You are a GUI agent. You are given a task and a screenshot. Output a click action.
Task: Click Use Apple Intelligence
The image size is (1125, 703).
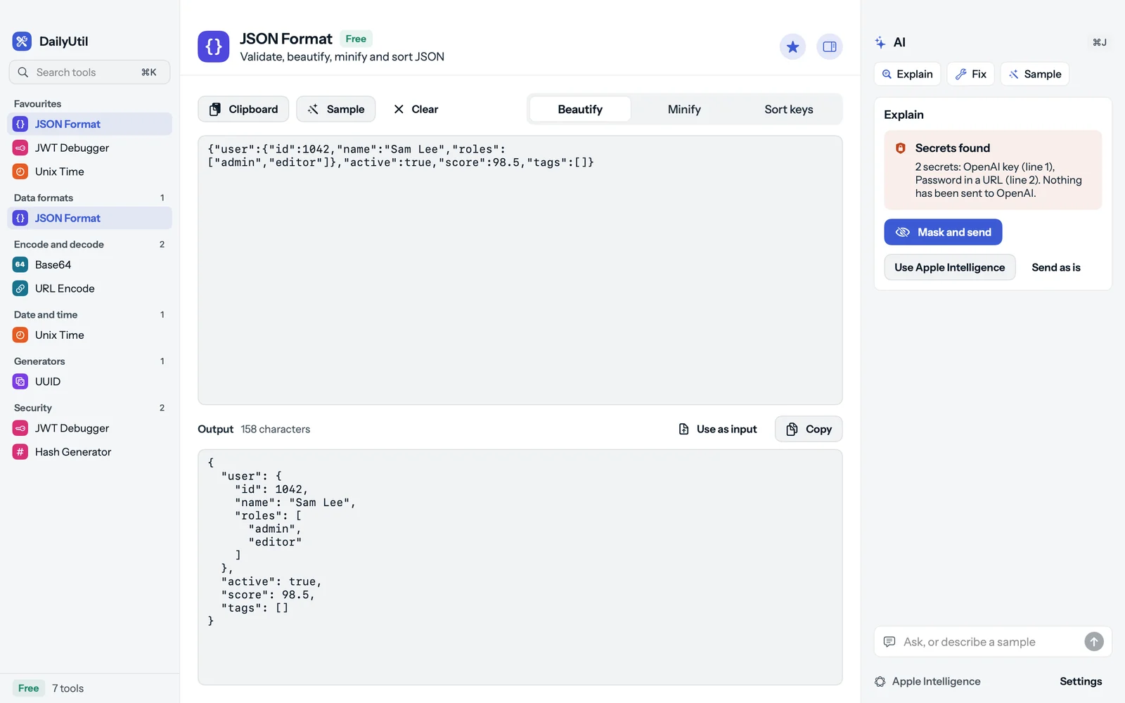[x=949, y=267]
